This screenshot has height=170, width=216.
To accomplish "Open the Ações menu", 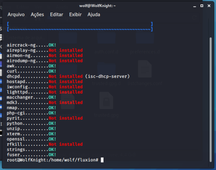I will (37, 15).
